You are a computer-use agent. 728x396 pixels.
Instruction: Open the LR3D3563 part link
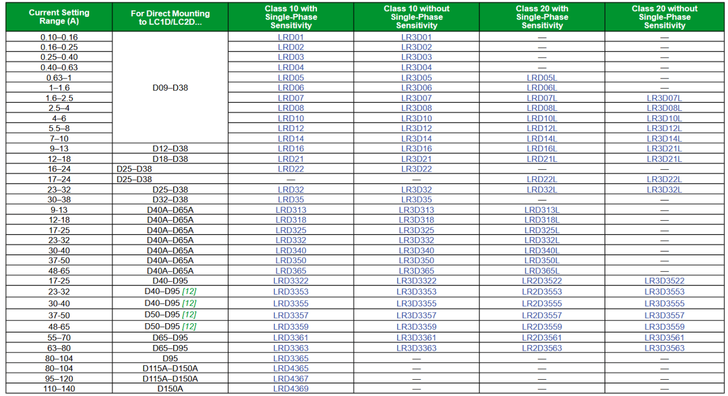click(664, 348)
